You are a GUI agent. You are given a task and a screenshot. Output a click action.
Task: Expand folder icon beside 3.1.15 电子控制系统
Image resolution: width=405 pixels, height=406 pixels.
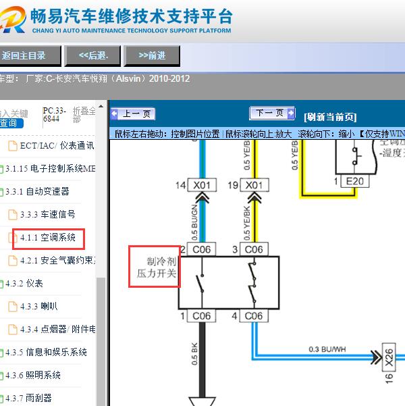click(1, 169)
